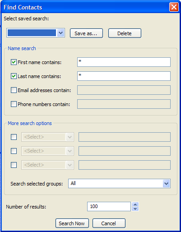Tick the first More search options checkbox

click(14, 137)
